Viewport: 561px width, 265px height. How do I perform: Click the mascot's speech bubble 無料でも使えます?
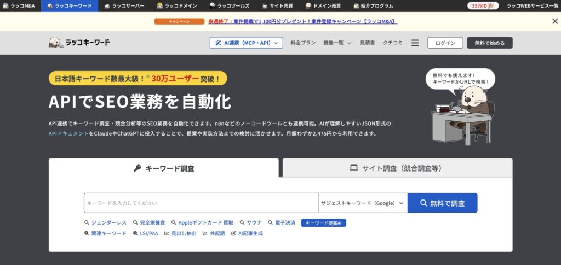(x=460, y=79)
